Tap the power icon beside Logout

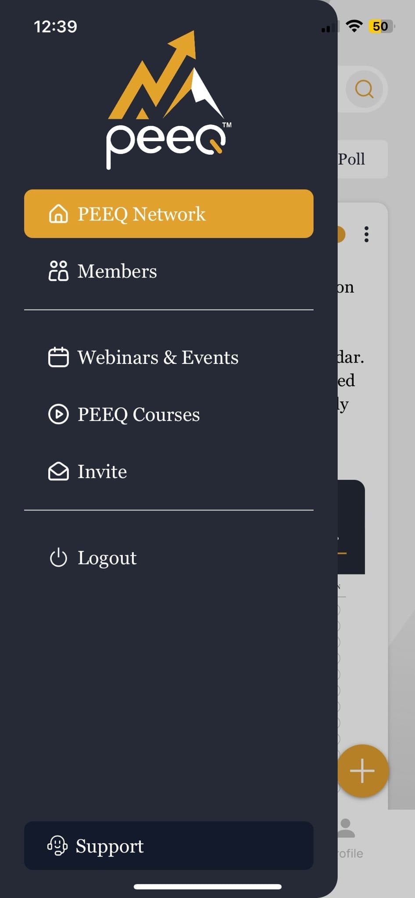(58, 558)
